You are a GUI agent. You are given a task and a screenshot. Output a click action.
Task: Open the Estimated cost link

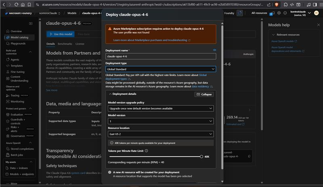point(235,124)
